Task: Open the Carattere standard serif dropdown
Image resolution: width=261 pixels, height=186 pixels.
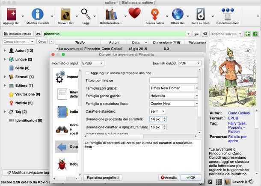Action: 157,111
